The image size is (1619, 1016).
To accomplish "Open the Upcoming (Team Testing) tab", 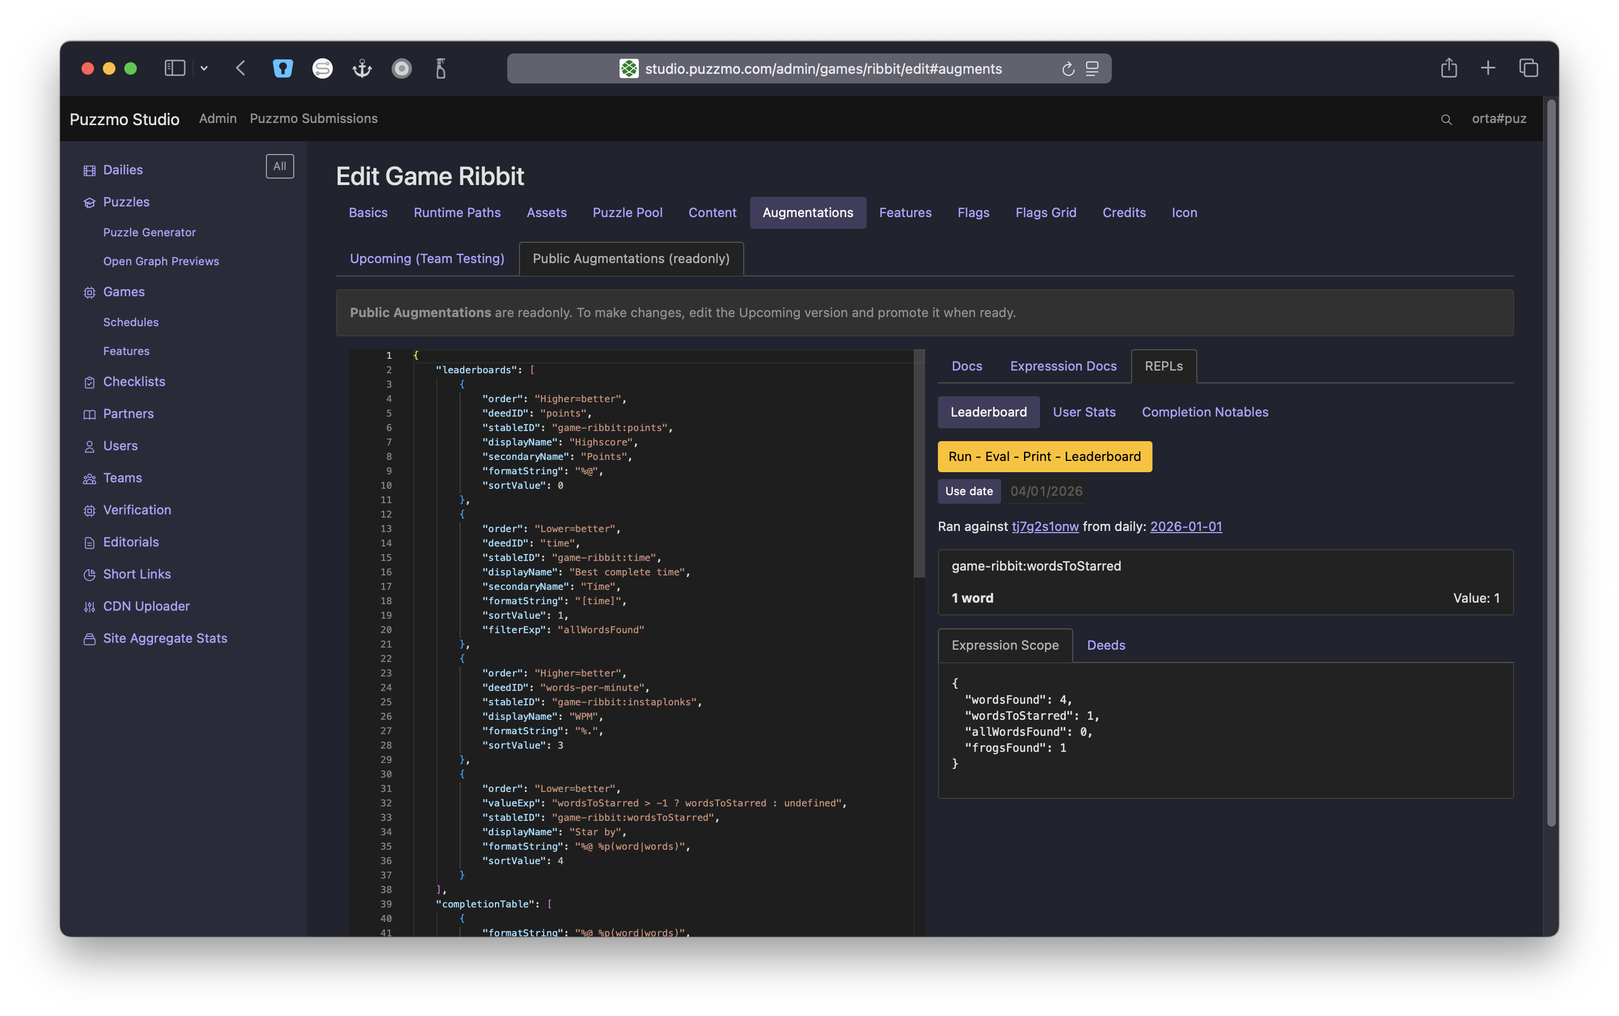I will [427, 259].
